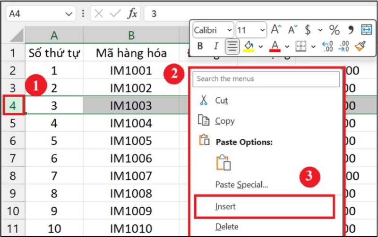378x237 pixels.
Task: Expand Fill Color dropdown arrow
Action: 261,46
